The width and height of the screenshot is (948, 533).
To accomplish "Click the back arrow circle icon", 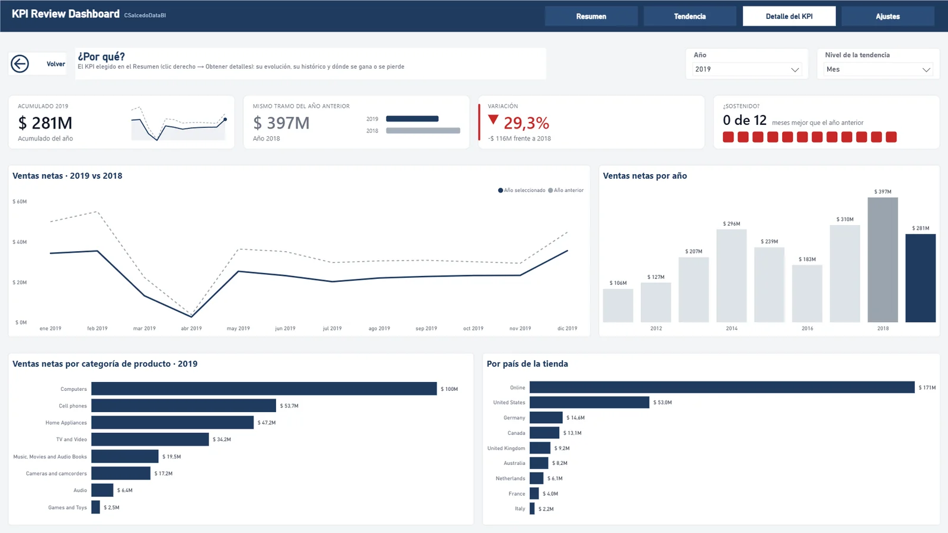I will click(20, 64).
